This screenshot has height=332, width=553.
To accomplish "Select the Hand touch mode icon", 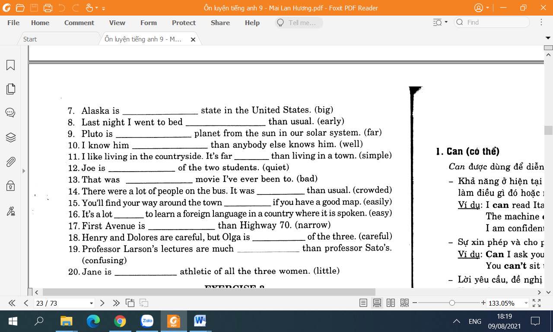I will click(x=89, y=8).
